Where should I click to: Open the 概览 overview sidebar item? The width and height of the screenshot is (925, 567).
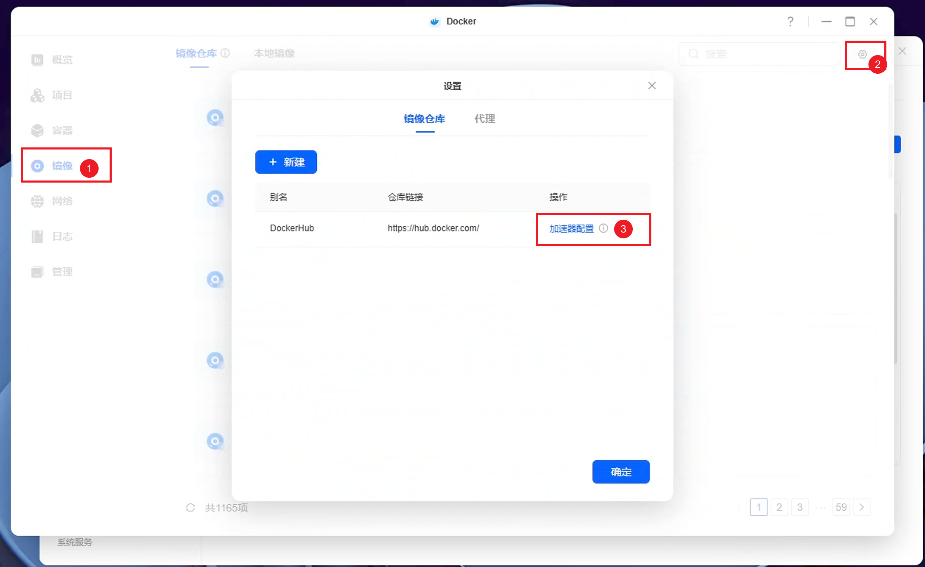[x=52, y=60]
